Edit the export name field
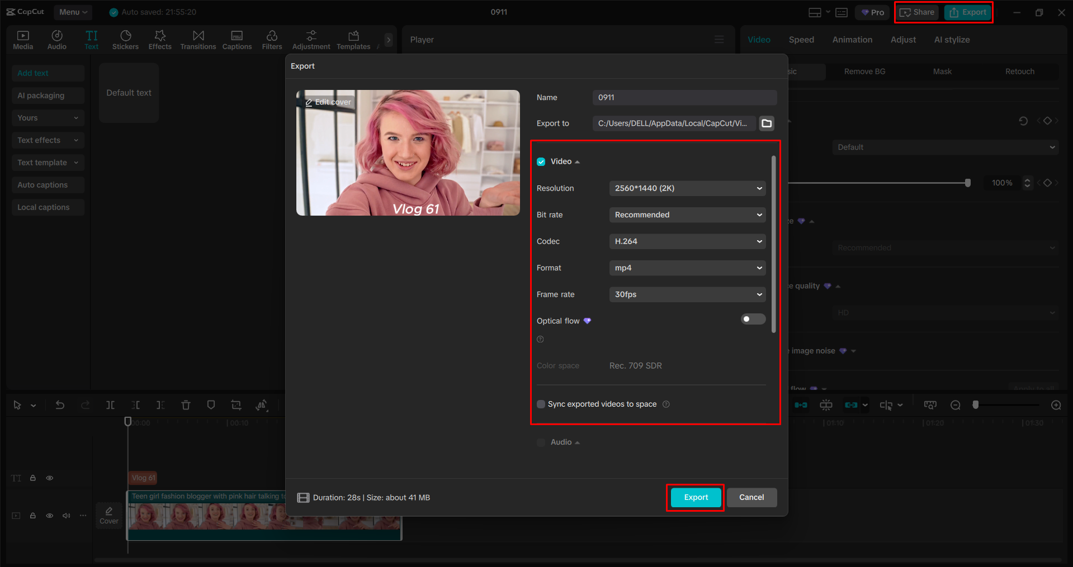The width and height of the screenshot is (1073, 567). click(x=684, y=97)
